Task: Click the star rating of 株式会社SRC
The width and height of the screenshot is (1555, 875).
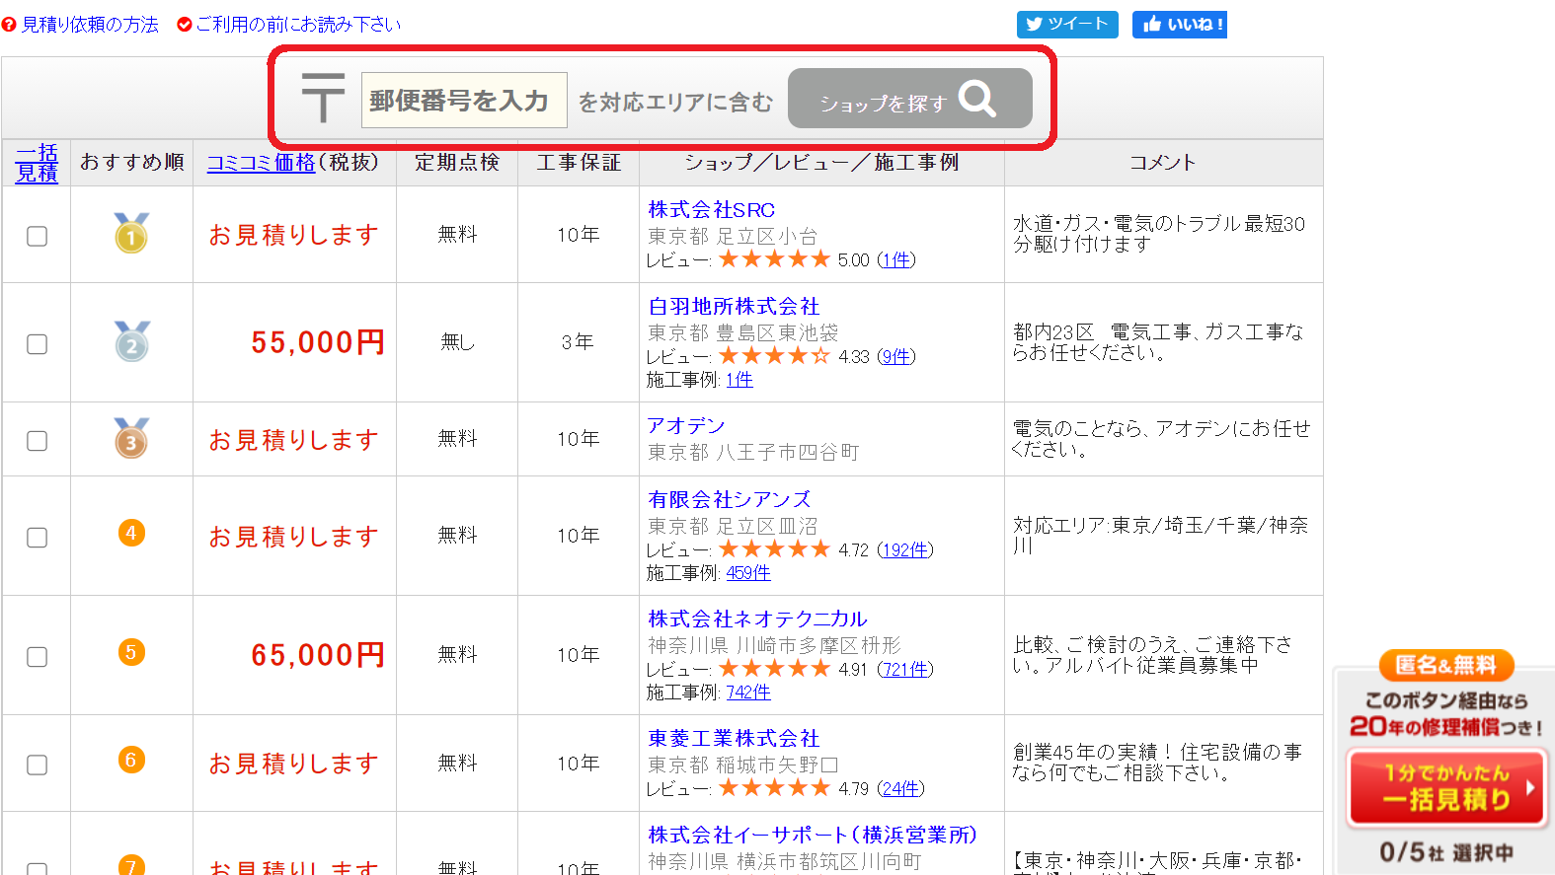Action: coord(774,259)
